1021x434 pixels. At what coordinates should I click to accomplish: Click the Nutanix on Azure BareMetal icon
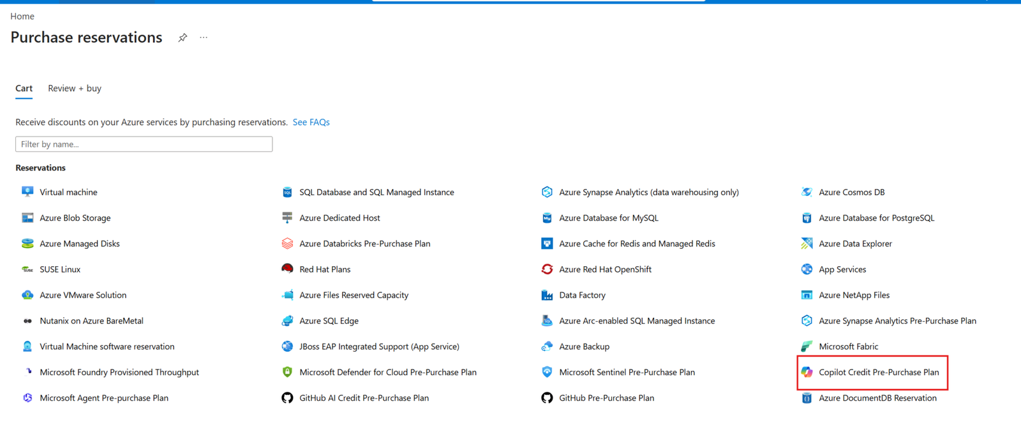[x=27, y=321]
